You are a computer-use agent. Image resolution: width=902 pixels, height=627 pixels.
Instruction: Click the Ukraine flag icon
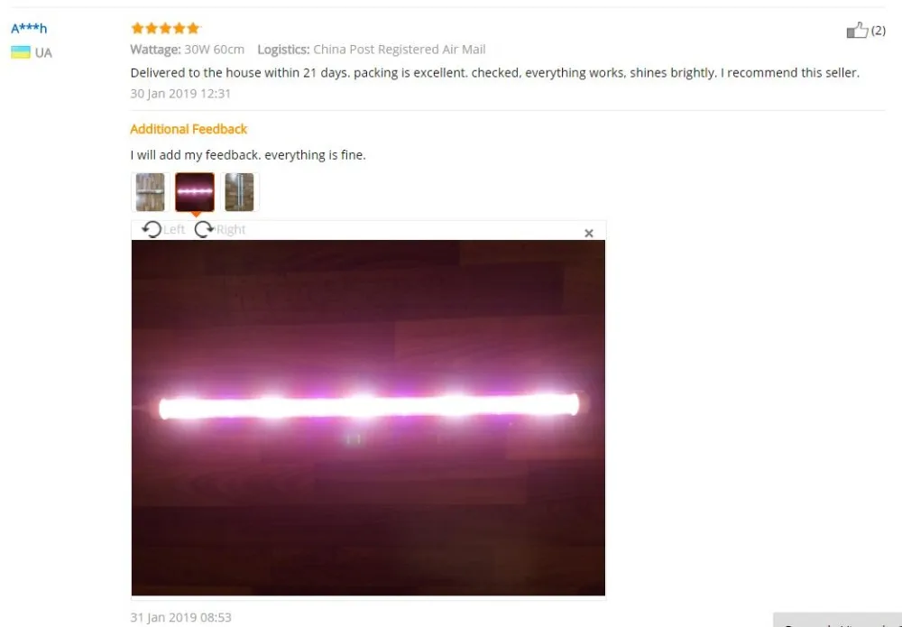point(21,52)
